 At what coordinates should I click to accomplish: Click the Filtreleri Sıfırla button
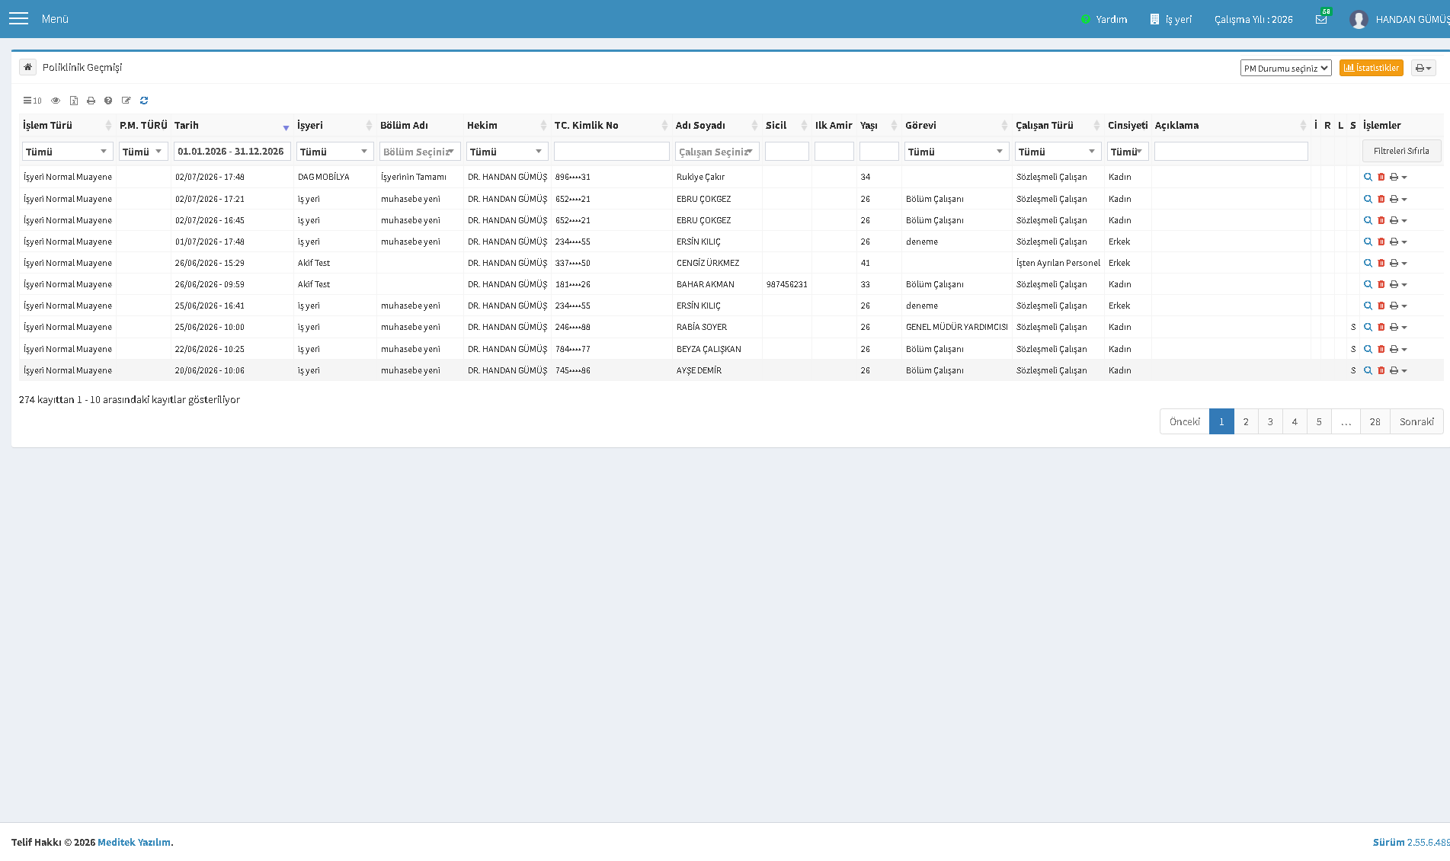click(x=1401, y=151)
